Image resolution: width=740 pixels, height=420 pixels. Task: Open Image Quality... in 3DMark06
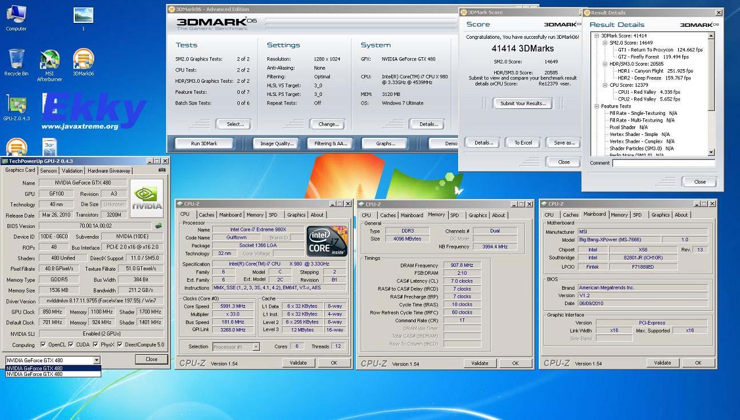point(276,143)
